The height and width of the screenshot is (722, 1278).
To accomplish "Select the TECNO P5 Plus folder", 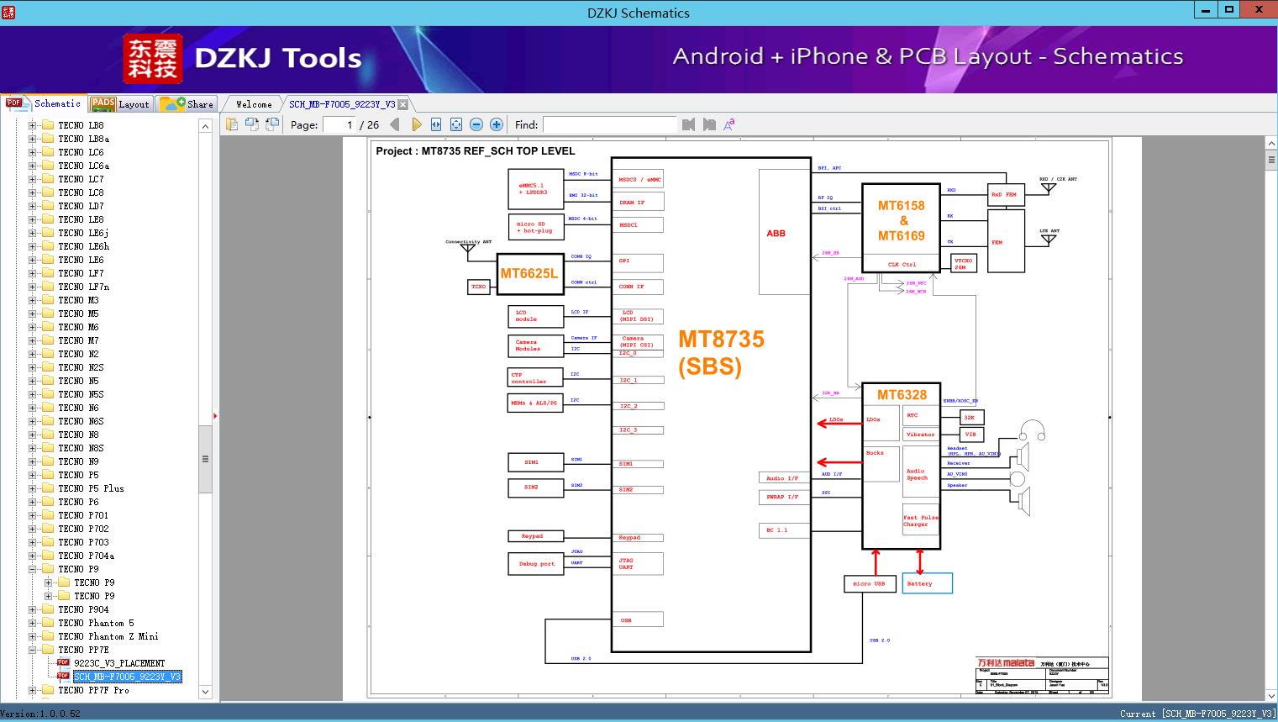I will click(91, 488).
